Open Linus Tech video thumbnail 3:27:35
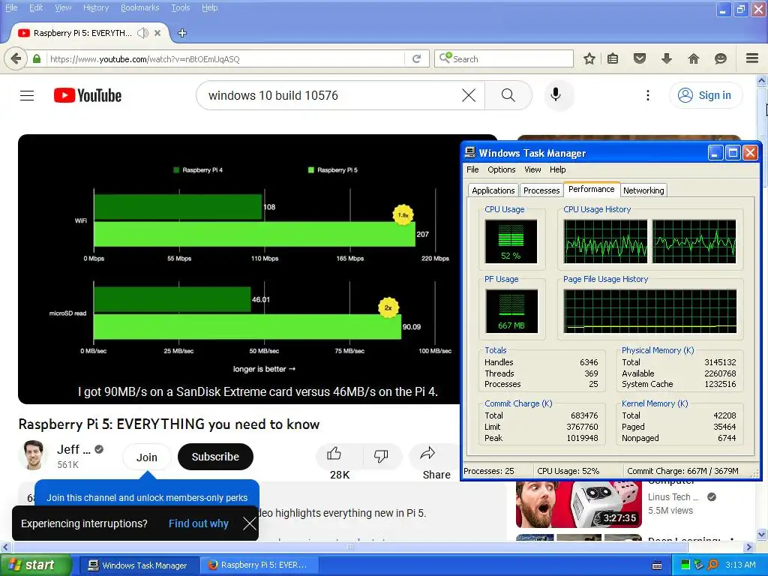The height and width of the screenshot is (576, 768). (579, 504)
